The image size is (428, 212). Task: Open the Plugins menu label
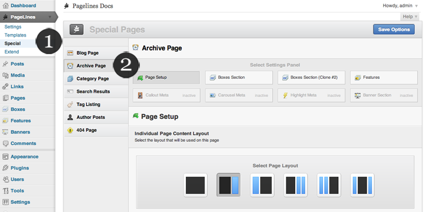[x=19, y=168]
